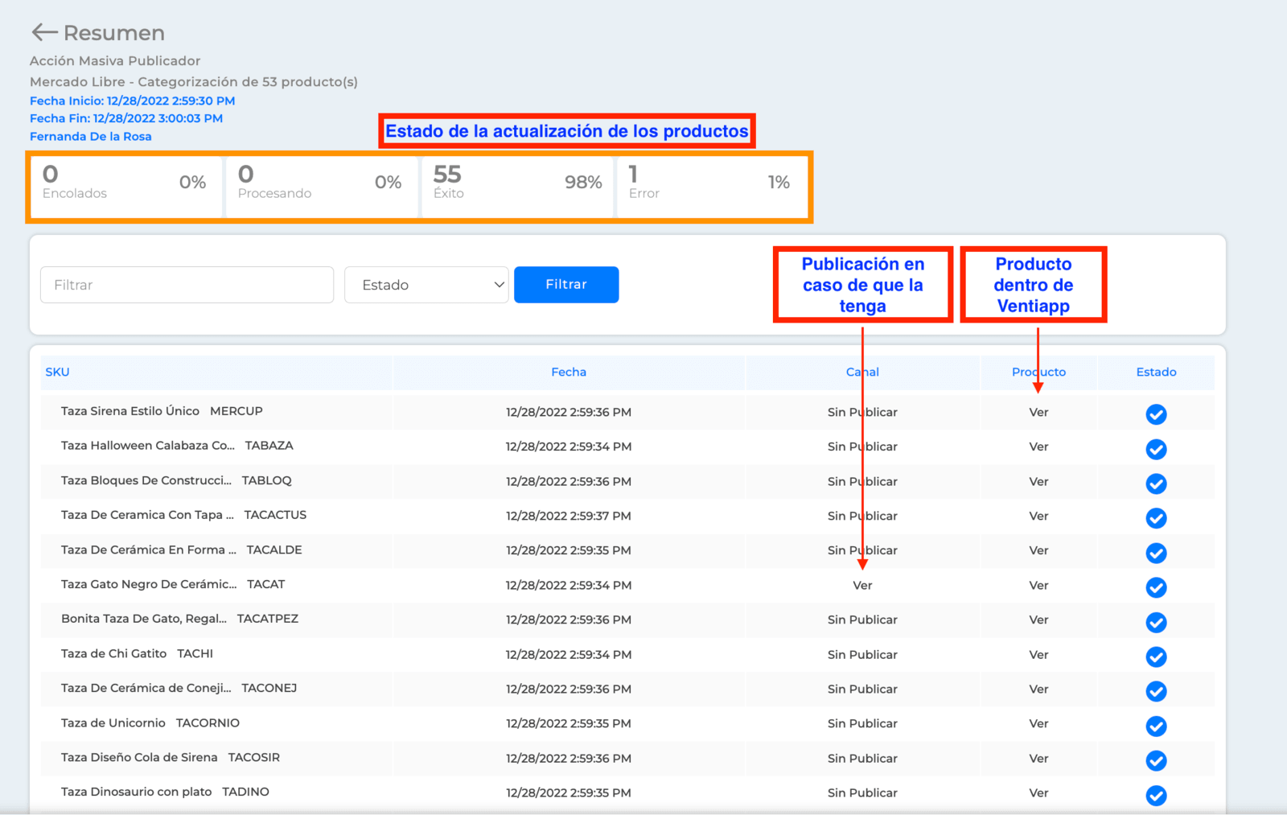This screenshot has width=1287, height=815.
Task: Open Producto Ver link for TACACTUS
Action: tap(1038, 516)
